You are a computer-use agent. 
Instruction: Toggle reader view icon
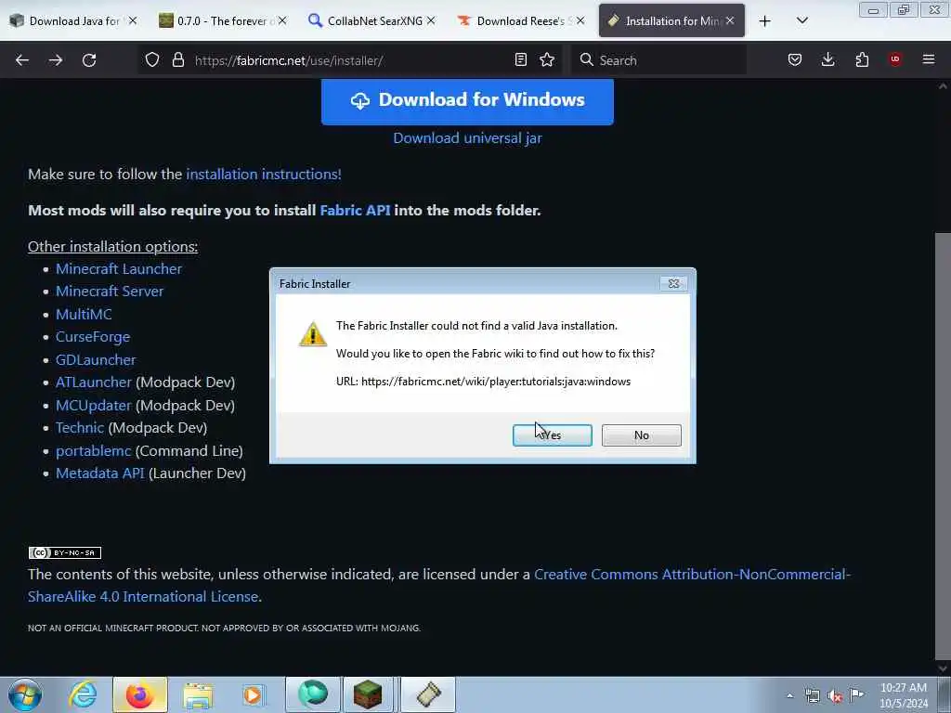(x=520, y=59)
